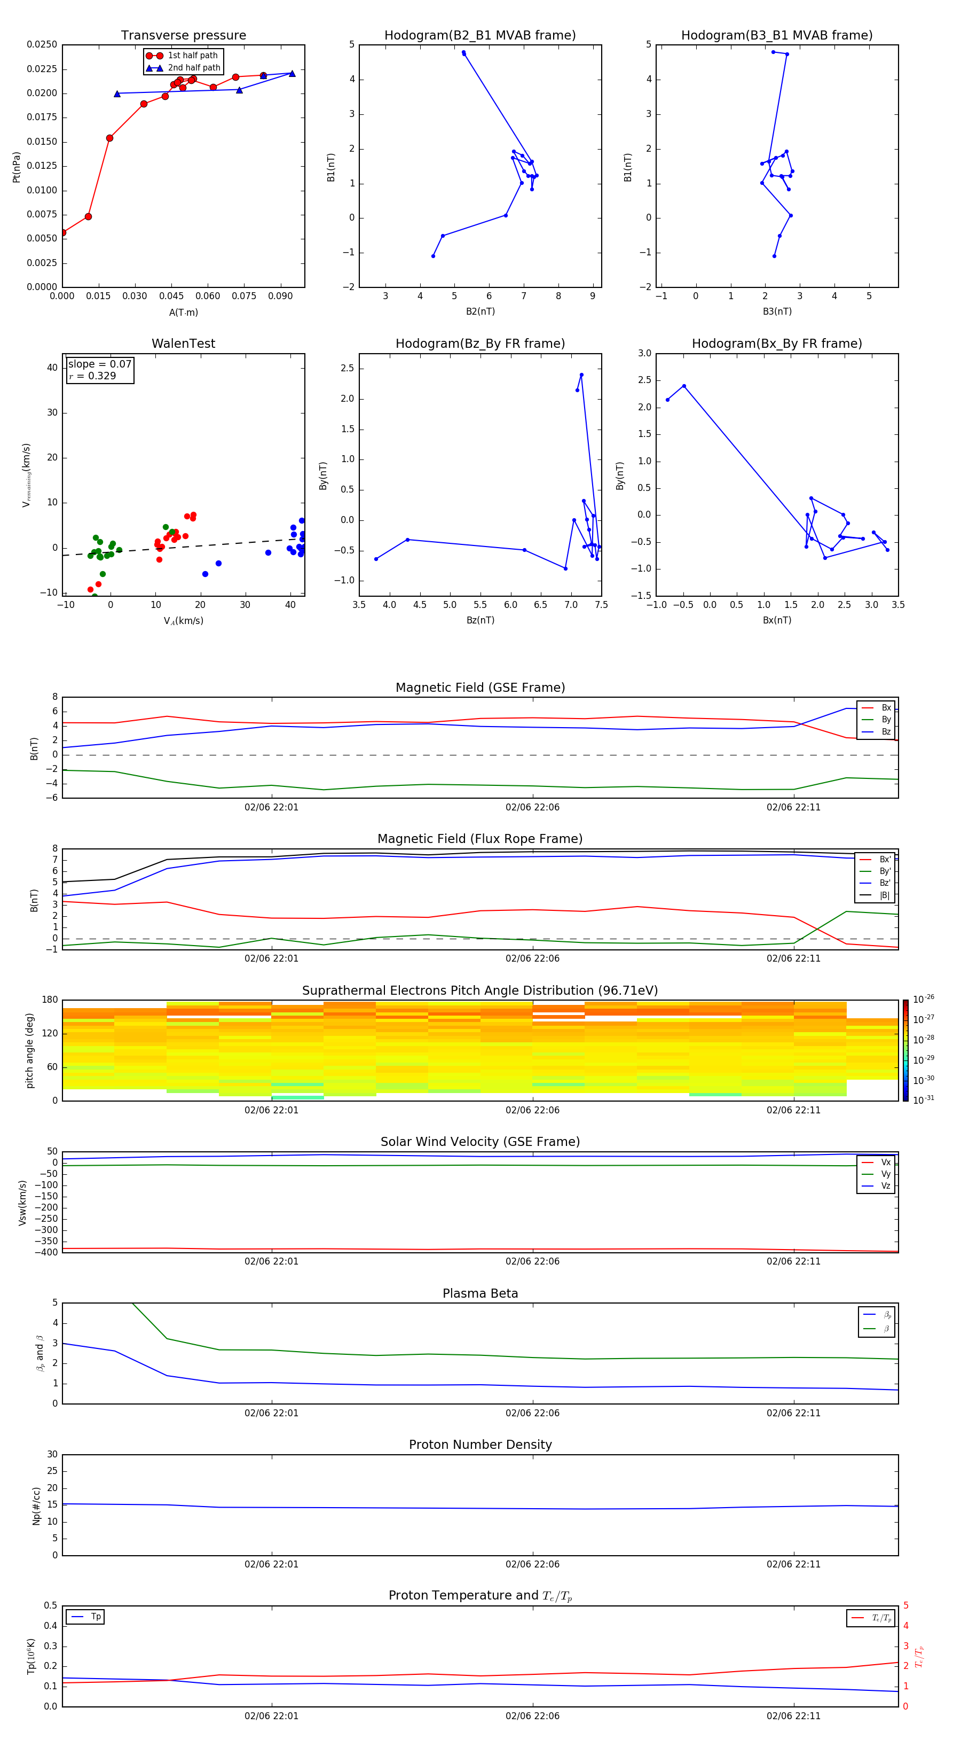Select the |B| entry in Flux Rope legend
This screenshot has width=961, height=1763.
coord(876,895)
